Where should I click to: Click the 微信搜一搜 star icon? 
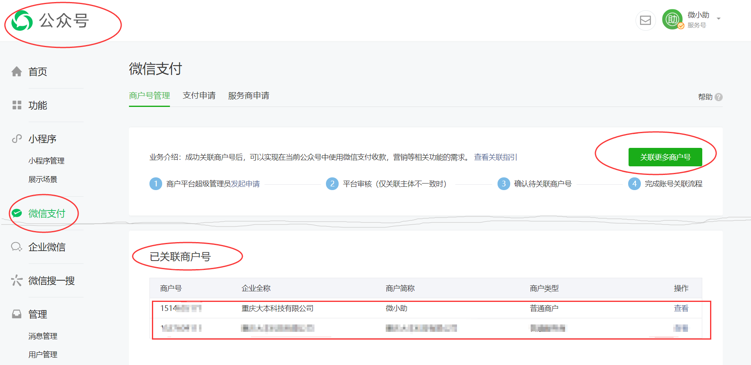click(x=17, y=281)
